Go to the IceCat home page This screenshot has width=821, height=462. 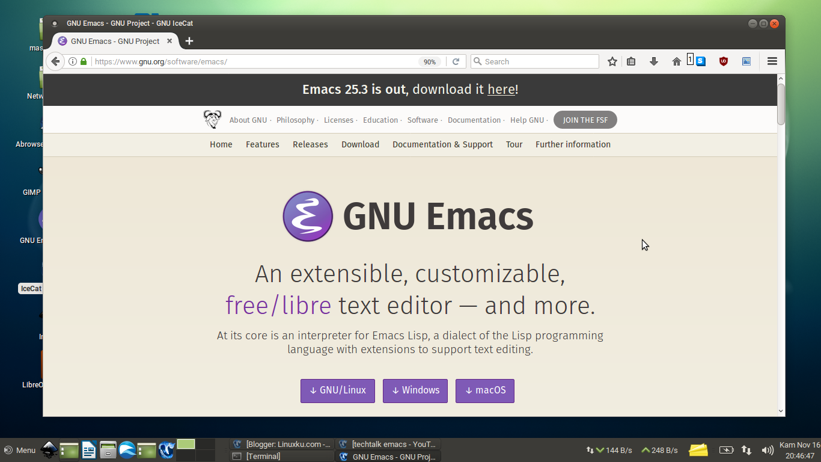(x=677, y=61)
